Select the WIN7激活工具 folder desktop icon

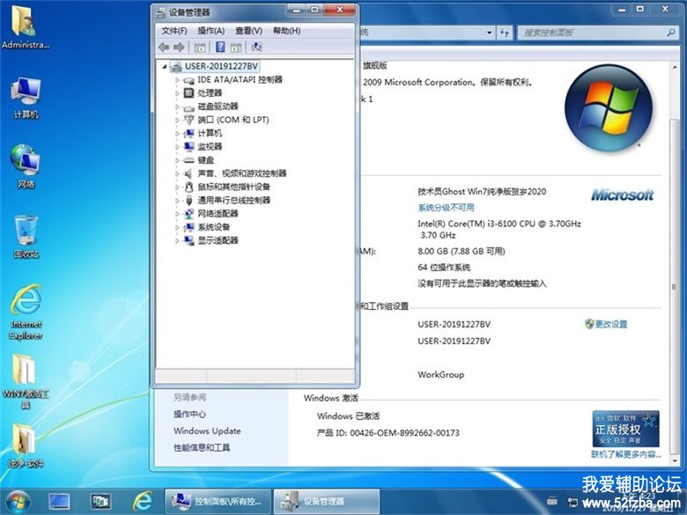(26, 381)
